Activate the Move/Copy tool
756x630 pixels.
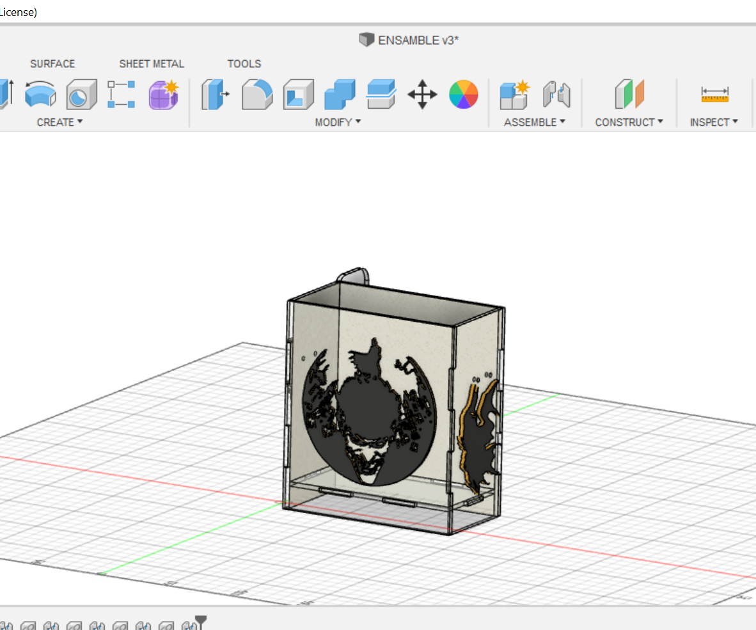click(422, 95)
